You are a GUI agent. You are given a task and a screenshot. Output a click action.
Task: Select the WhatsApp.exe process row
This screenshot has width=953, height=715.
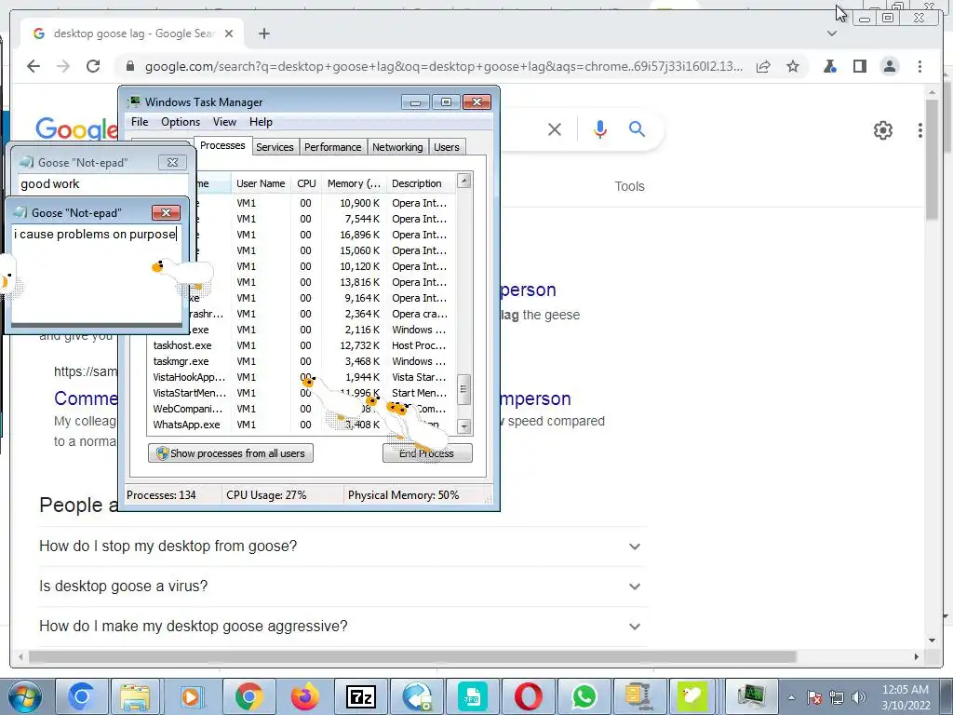[x=301, y=425]
